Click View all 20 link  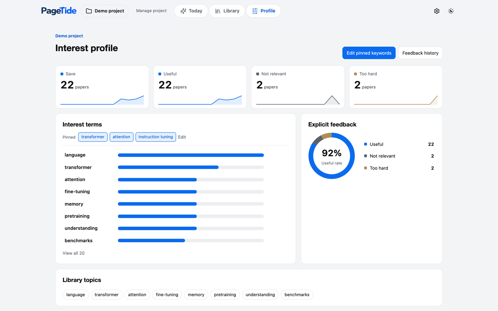tap(73, 253)
